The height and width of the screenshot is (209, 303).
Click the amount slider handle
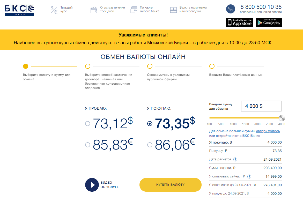tap(282, 118)
